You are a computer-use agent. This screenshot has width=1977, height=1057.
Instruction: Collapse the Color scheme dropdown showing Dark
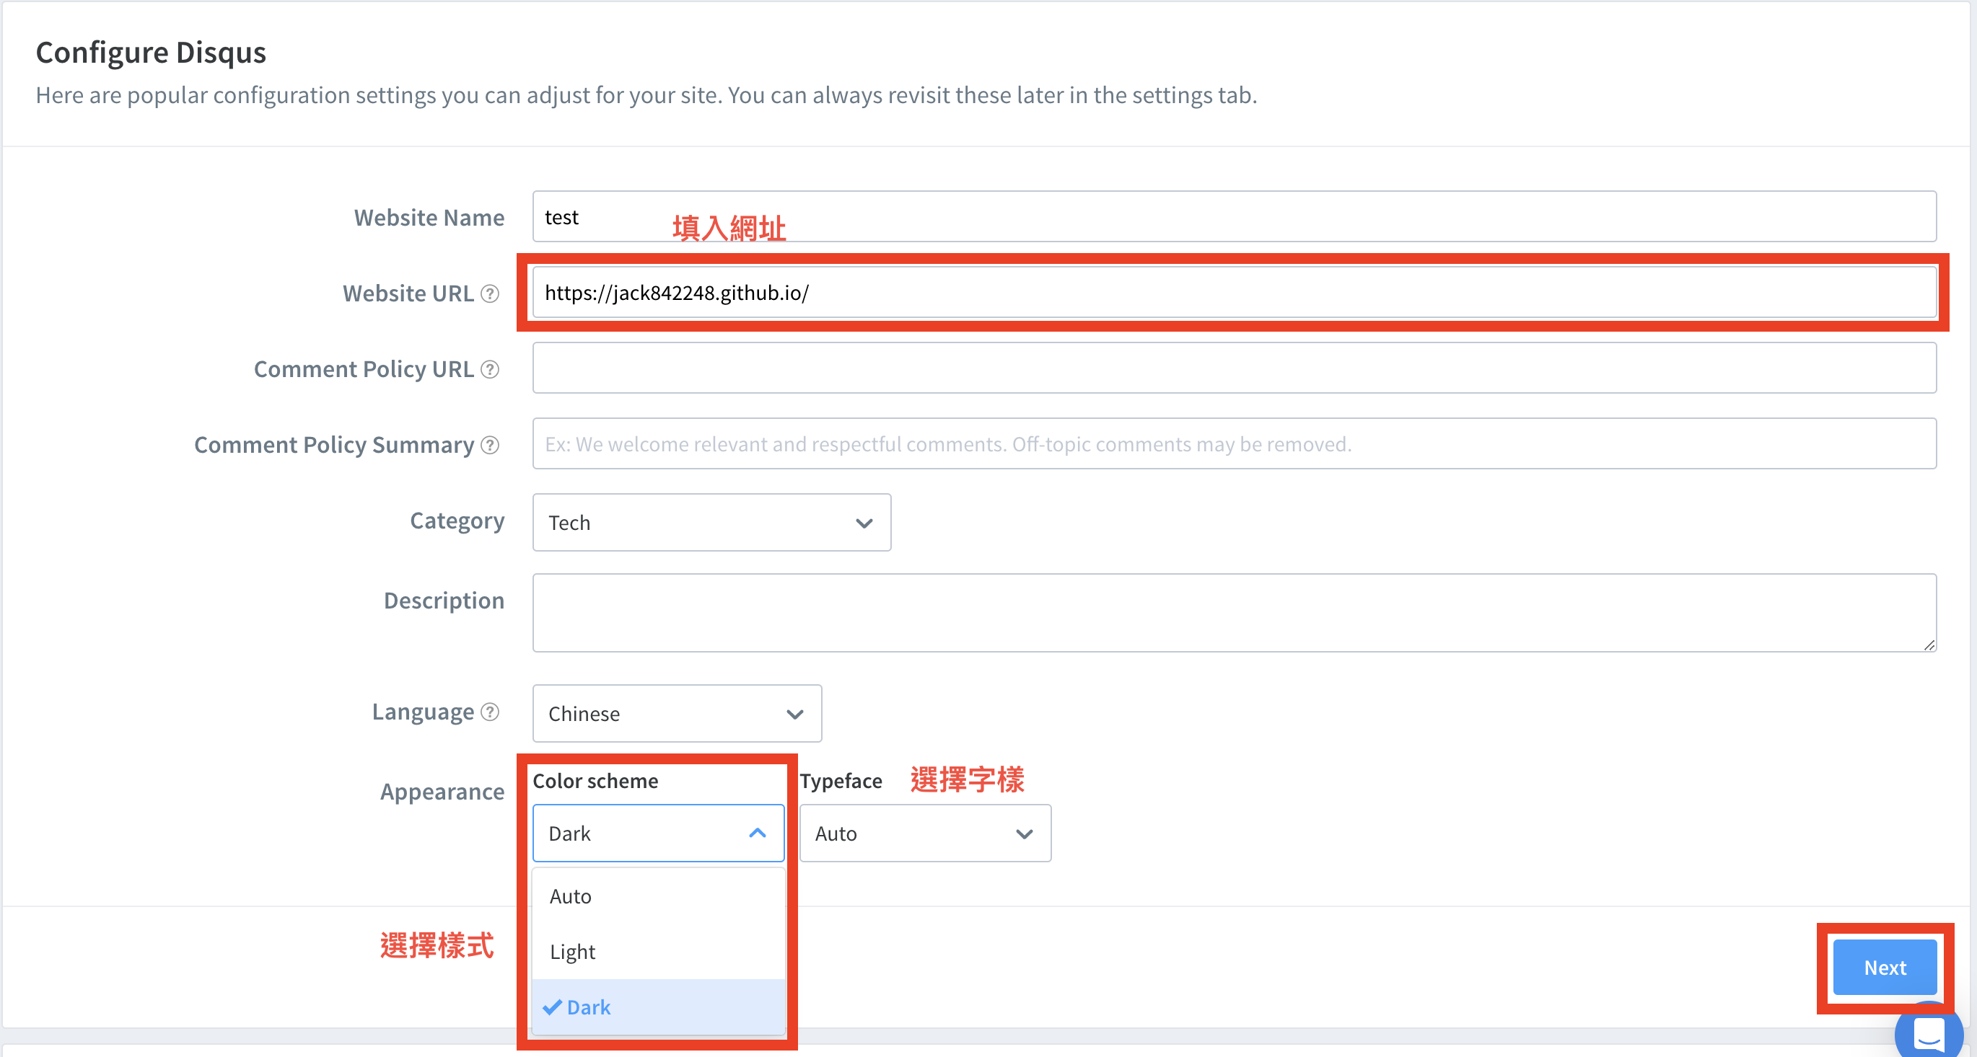(658, 833)
